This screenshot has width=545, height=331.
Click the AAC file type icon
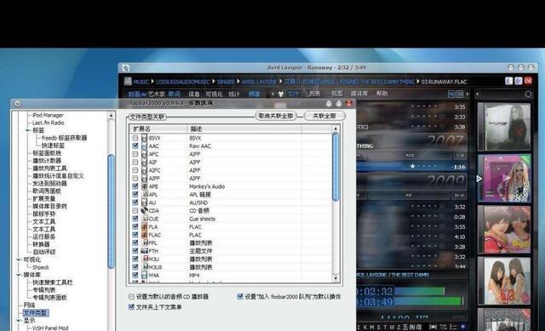144,146
